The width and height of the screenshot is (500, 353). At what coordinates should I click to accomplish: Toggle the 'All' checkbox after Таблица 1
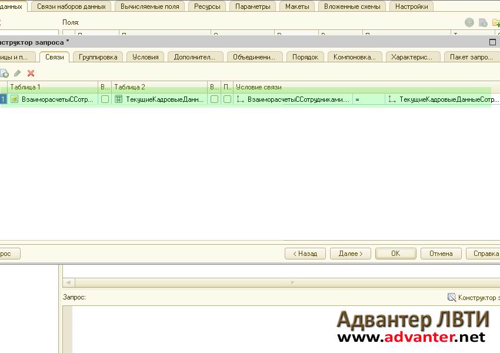pyautogui.click(x=105, y=99)
